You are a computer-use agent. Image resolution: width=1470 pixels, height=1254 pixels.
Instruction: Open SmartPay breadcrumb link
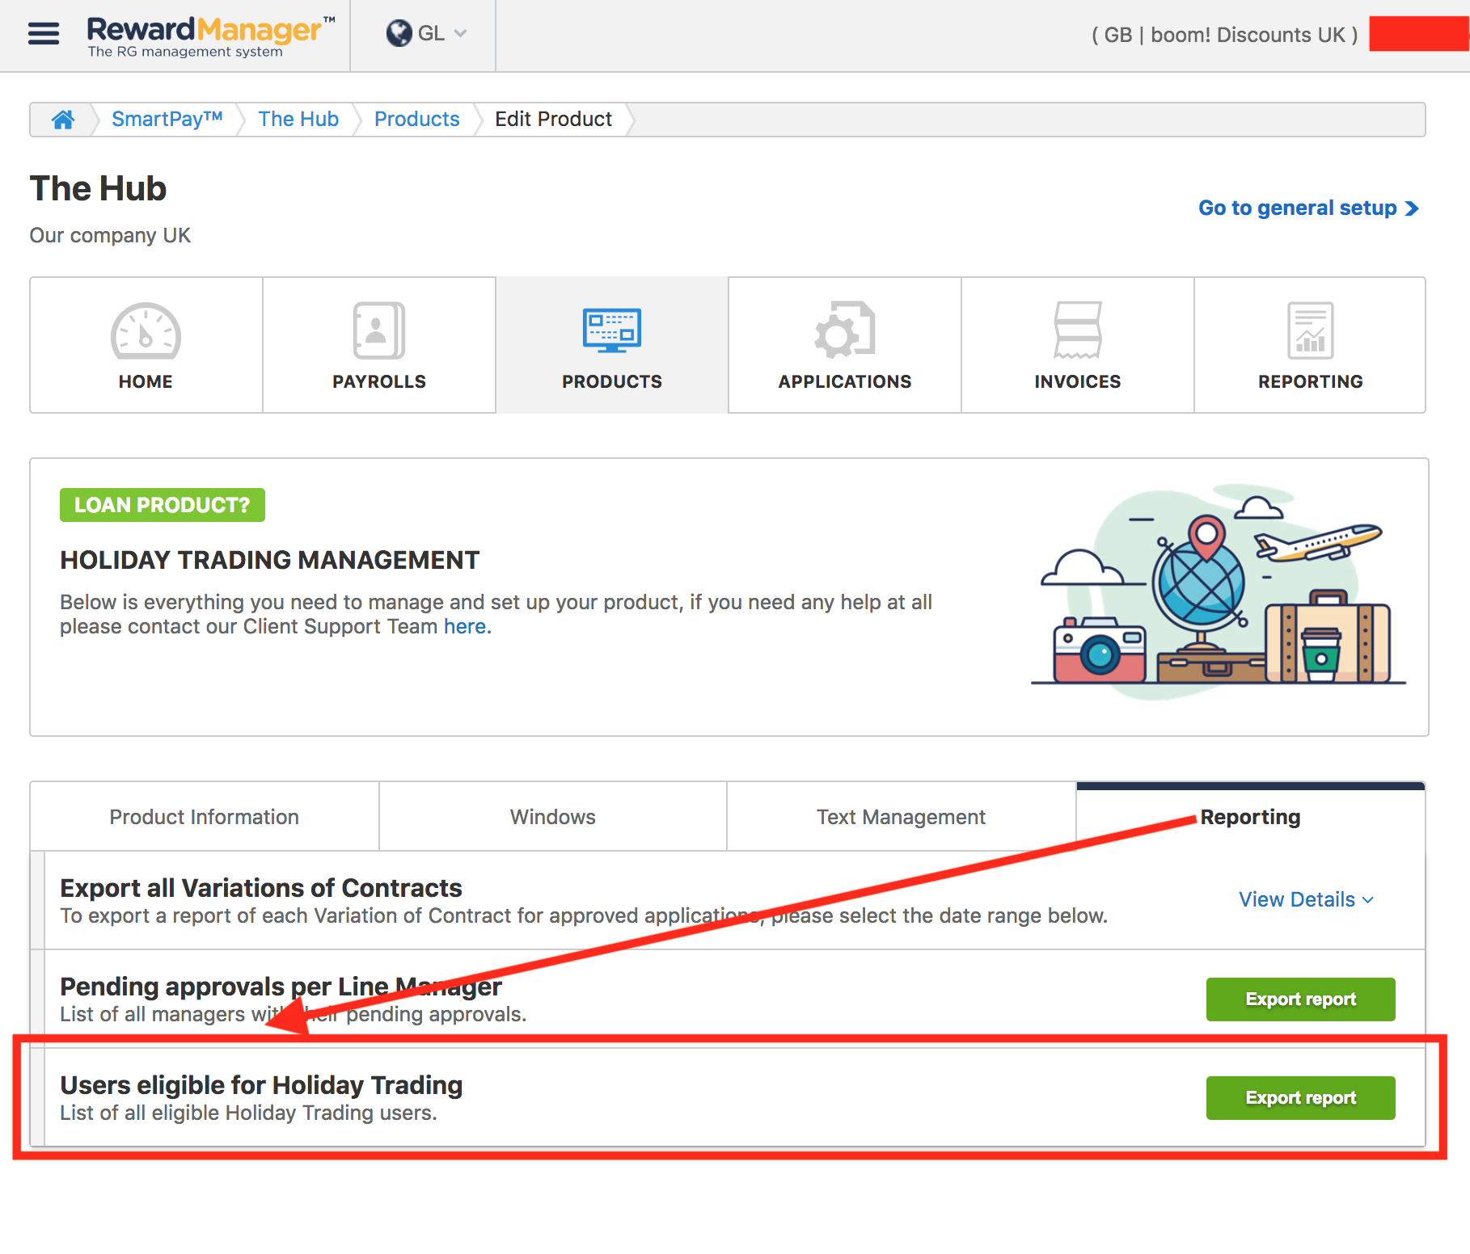[x=167, y=119]
